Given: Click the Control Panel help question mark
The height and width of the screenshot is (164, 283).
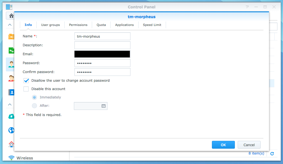Looking at the screenshot, I should tap(247, 7).
